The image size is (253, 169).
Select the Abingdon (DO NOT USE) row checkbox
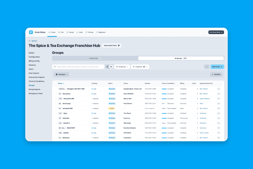coord(56,89)
